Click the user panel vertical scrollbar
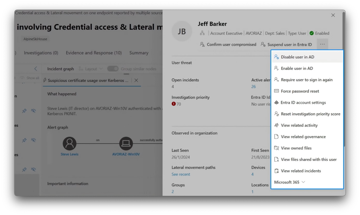The width and height of the screenshot is (360, 215). pyautogui.click(x=344, y=79)
